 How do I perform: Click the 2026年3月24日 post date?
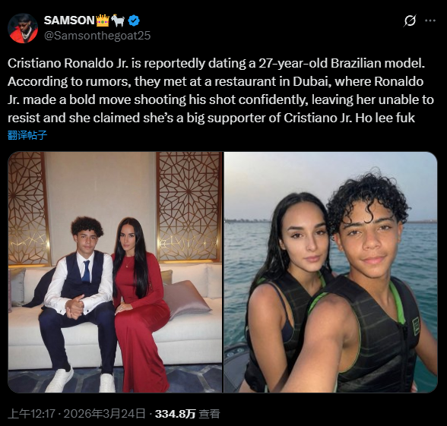coord(104,413)
